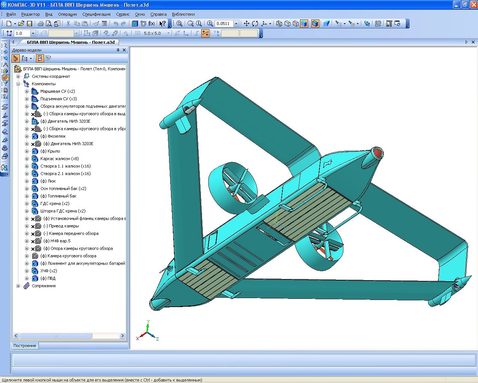
Task: Collapse the Компоненты tree node
Action: pyautogui.click(x=18, y=84)
